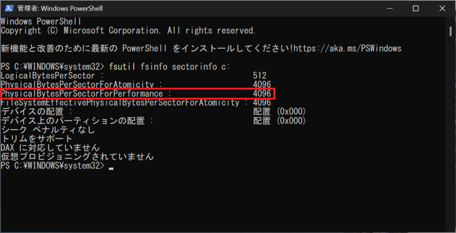Viewport: 456px width, 233px height.
Task: Click the bottom PS C:\WINDOWS\system32> prompt
Action: point(53,166)
